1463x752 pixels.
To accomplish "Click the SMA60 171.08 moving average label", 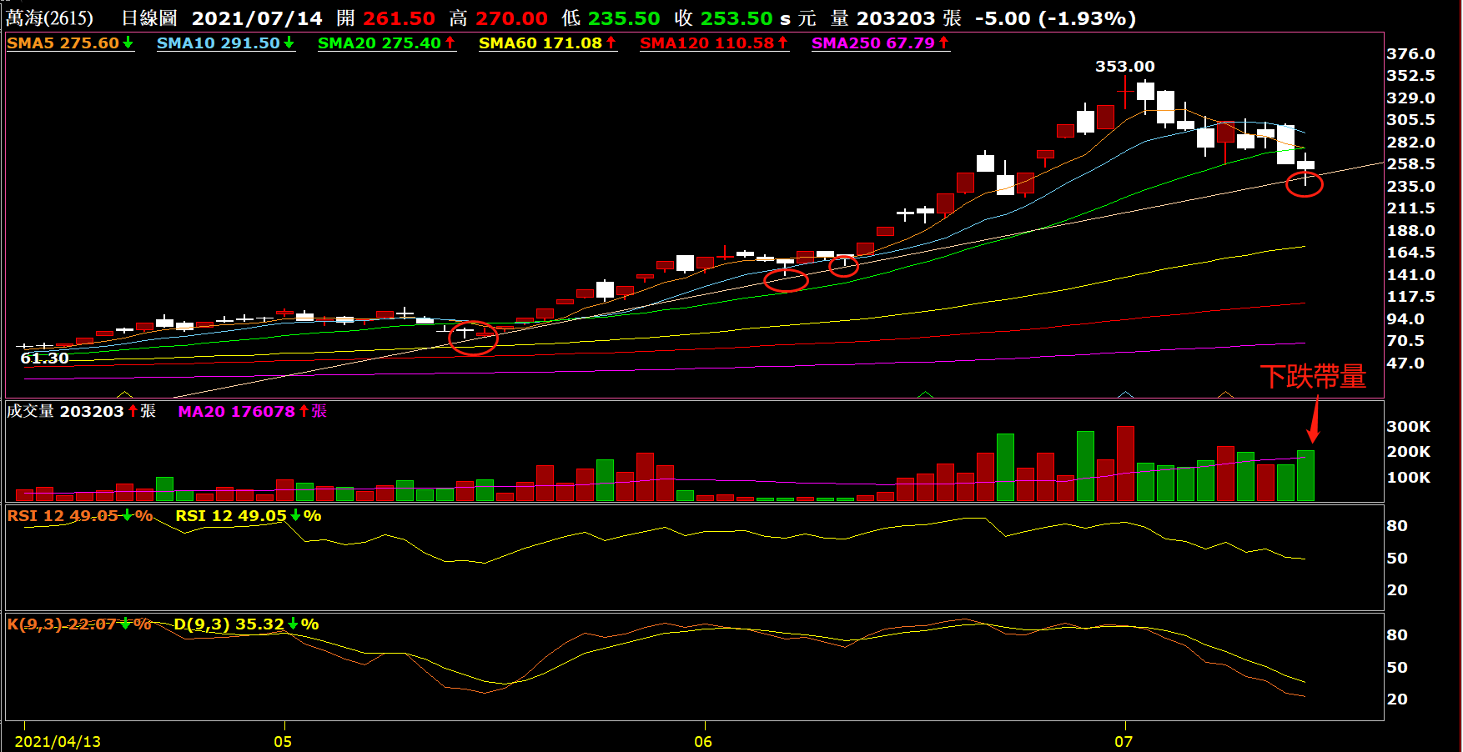I will tap(540, 43).
